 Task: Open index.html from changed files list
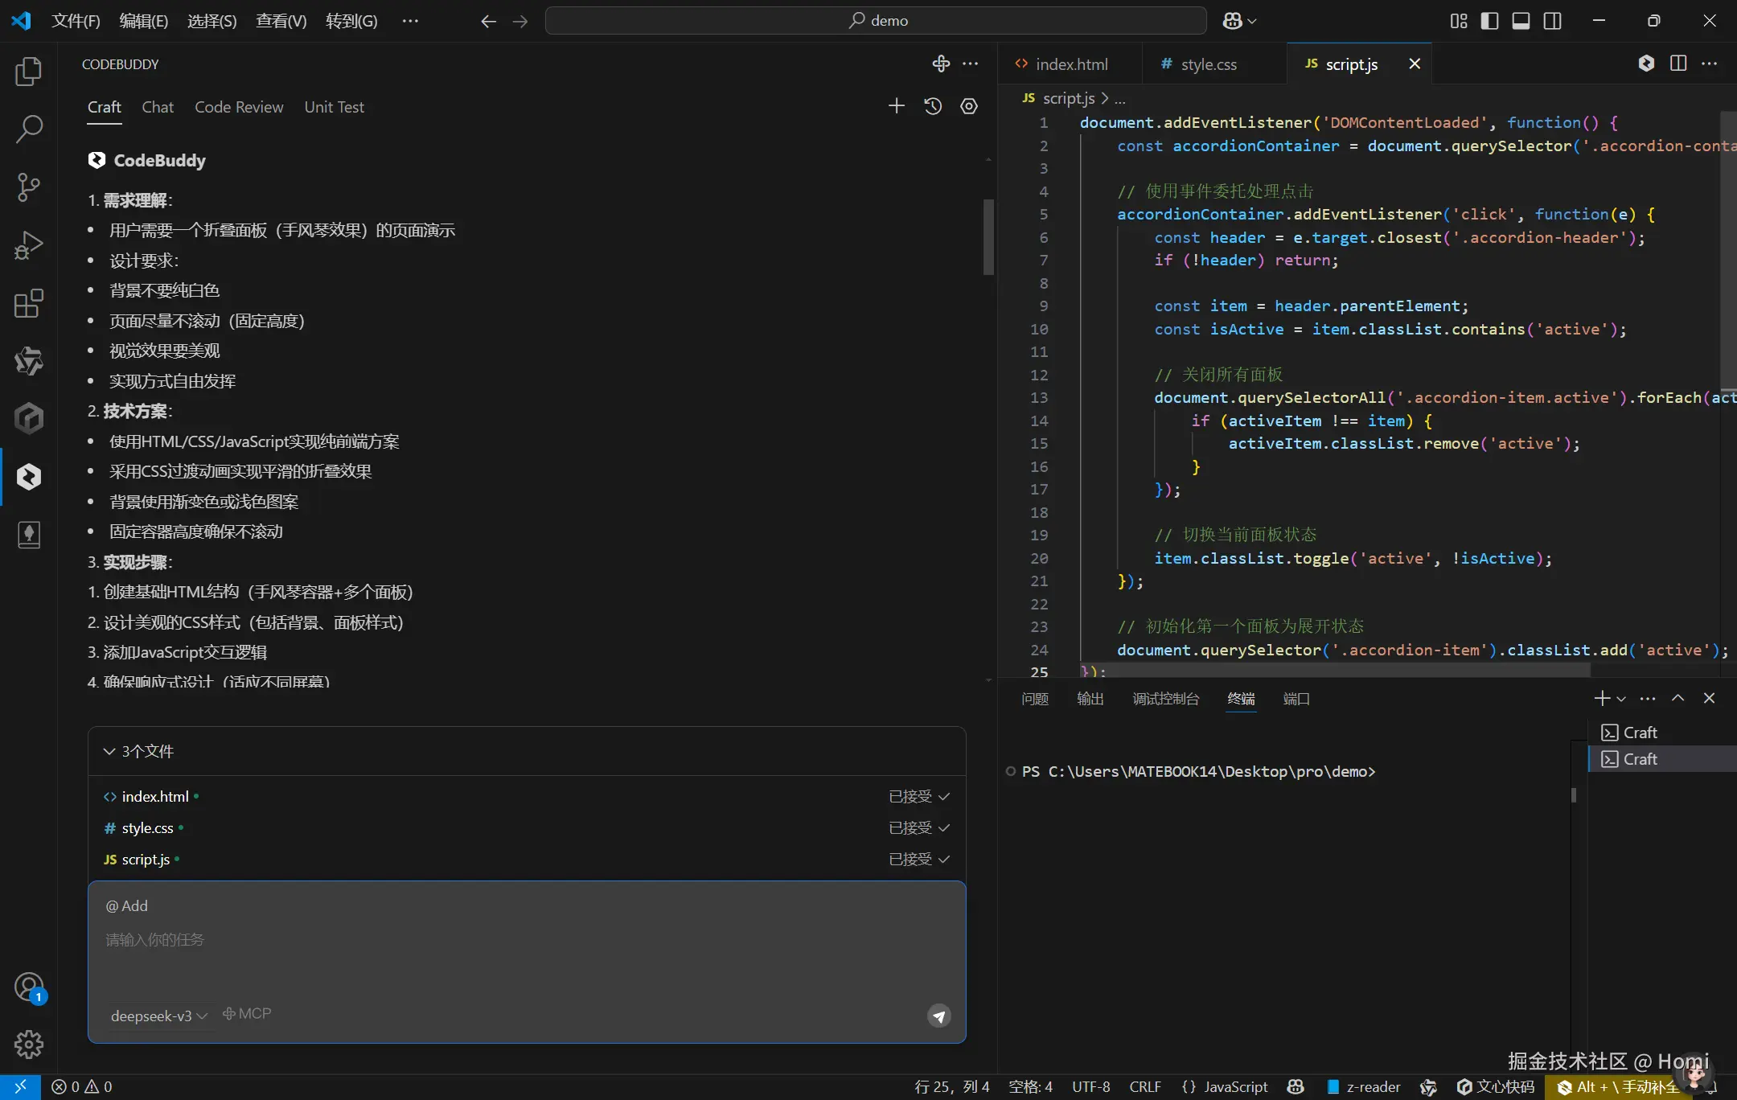(x=155, y=796)
